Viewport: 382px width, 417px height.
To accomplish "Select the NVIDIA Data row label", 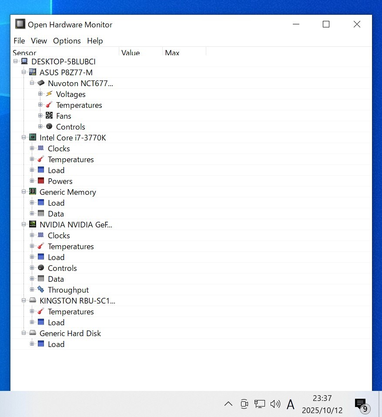I will 56,279.
